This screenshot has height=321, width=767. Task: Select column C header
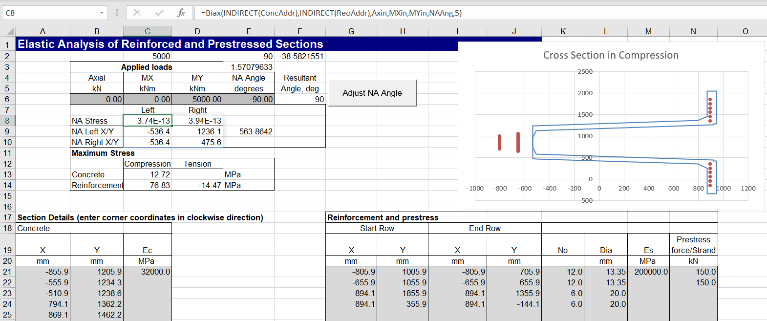pyautogui.click(x=147, y=31)
